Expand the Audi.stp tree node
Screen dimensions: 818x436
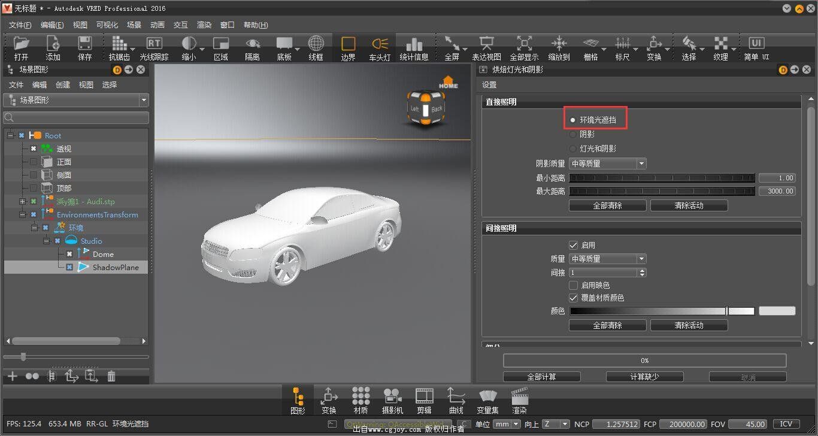pyautogui.click(x=22, y=201)
